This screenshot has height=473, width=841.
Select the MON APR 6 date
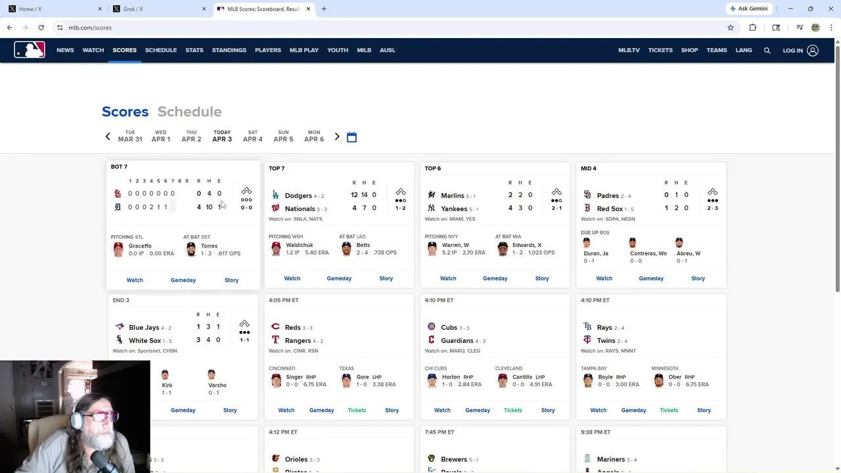click(314, 136)
